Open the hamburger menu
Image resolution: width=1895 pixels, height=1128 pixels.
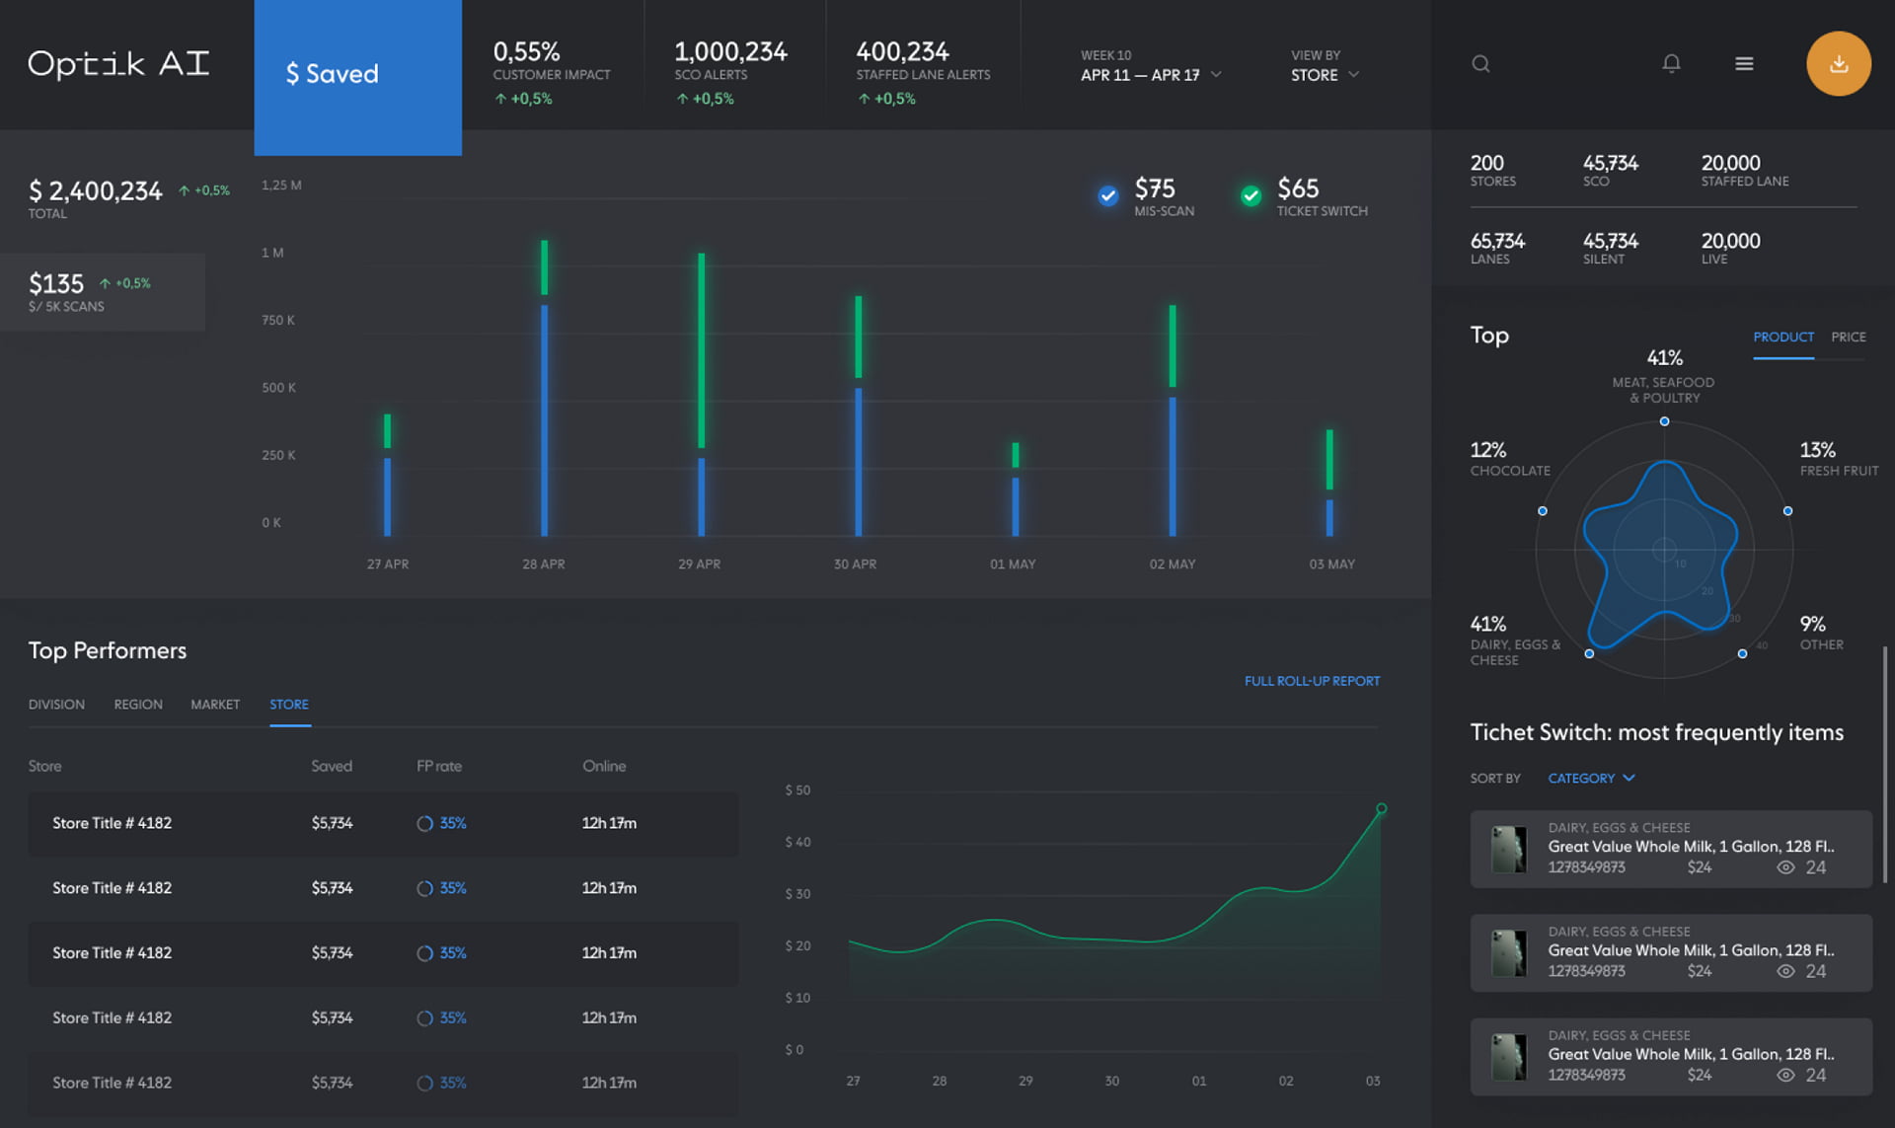coord(1744,63)
